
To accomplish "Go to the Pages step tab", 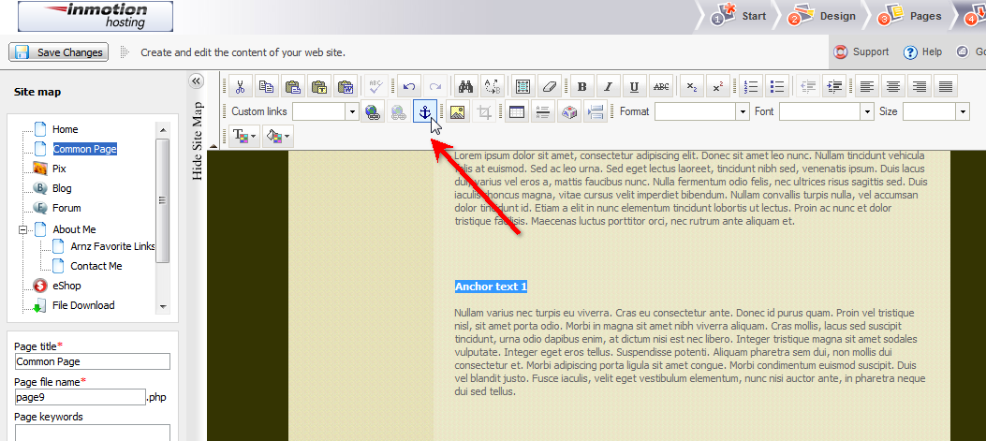I will pos(911,16).
